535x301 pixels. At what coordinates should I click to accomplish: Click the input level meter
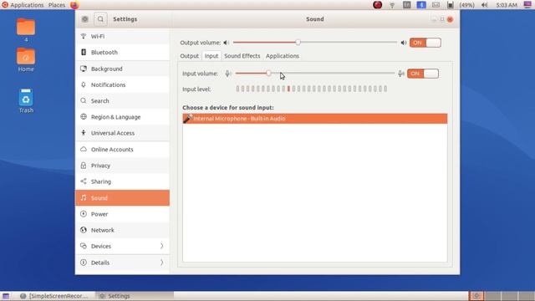coord(312,89)
